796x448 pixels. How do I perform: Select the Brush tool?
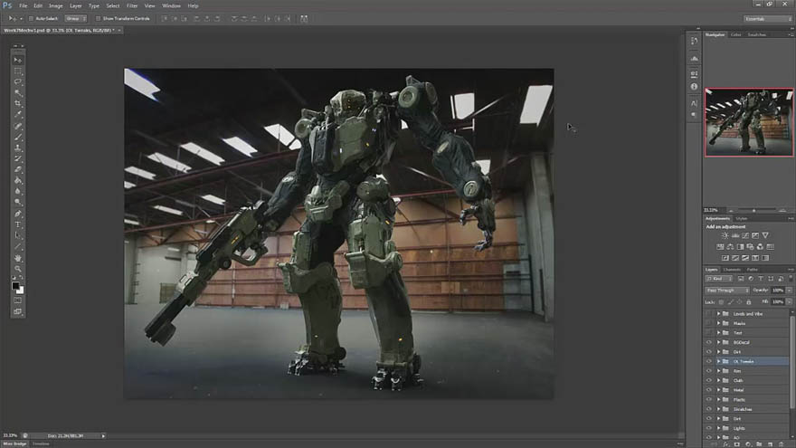[x=18, y=138]
